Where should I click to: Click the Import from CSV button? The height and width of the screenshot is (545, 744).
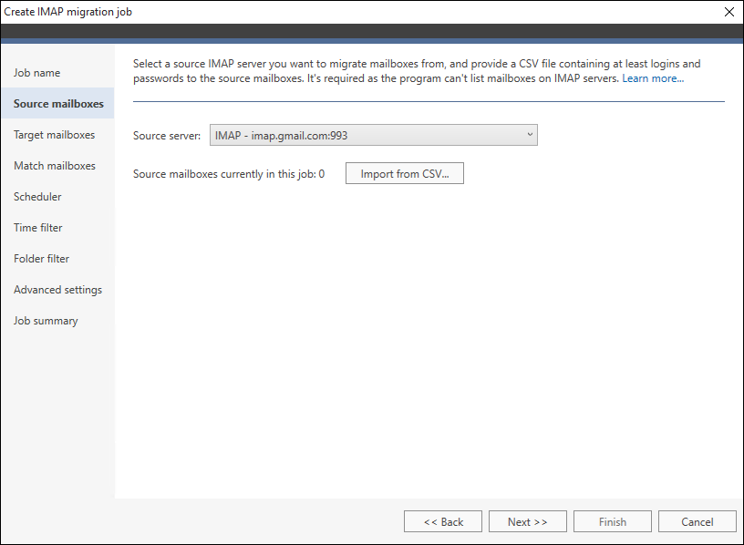[x=404, y=173]
